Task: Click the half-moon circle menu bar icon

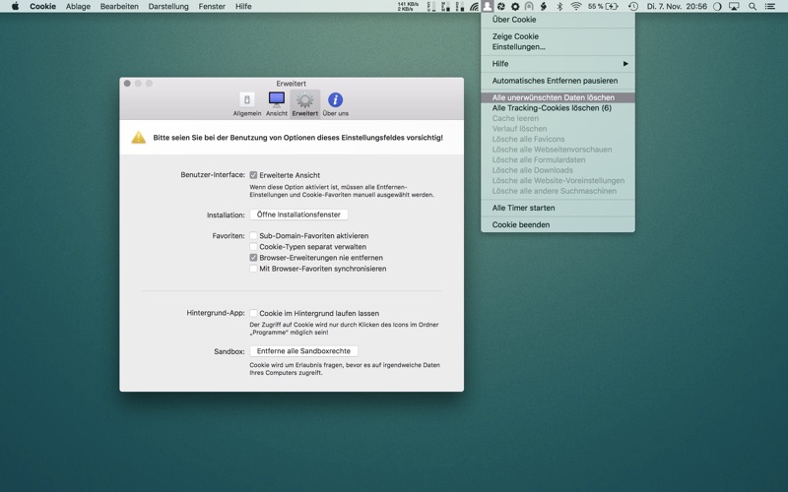Action: pyautogui.click(x=717, y=6)
